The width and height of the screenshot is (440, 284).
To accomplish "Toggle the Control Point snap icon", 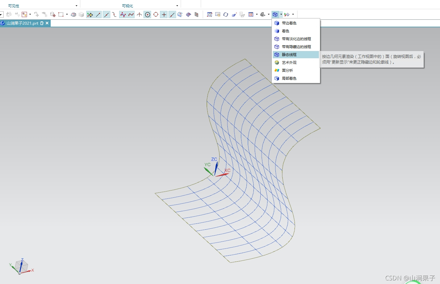I will click(114, 14).
